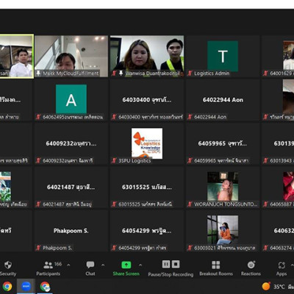This screenshot has width=294, height=294.
Task: Click the Meik MyCloudFulfillment name label
Action: [x=71, y=73]
